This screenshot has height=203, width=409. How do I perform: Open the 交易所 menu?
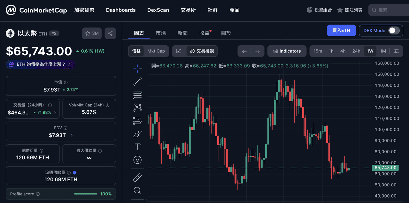tap(188, 10)
